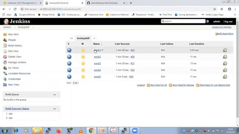Open build #25 of exjob1
Viewport: 239px width, 134px height.
coord(133,50)
